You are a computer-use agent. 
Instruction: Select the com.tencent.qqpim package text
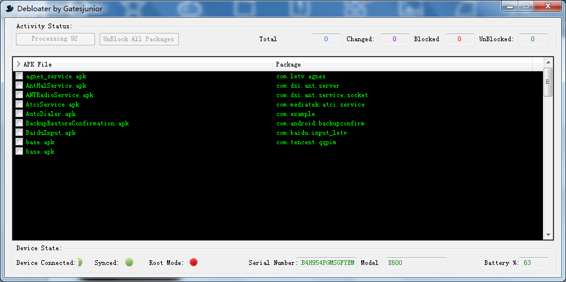point(306,142)
